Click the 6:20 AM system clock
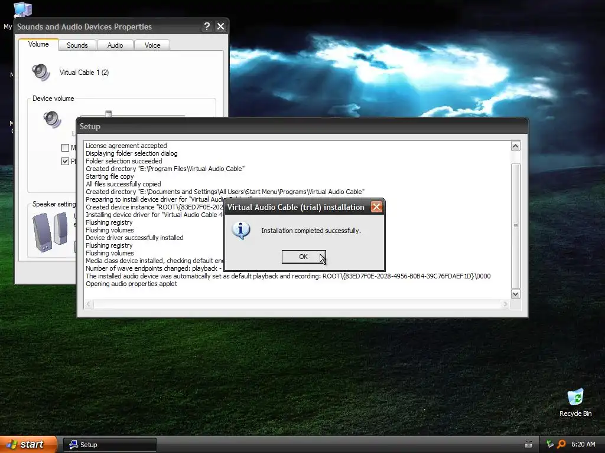The width and height of the screenshot is (605, 453). (583, 444)
